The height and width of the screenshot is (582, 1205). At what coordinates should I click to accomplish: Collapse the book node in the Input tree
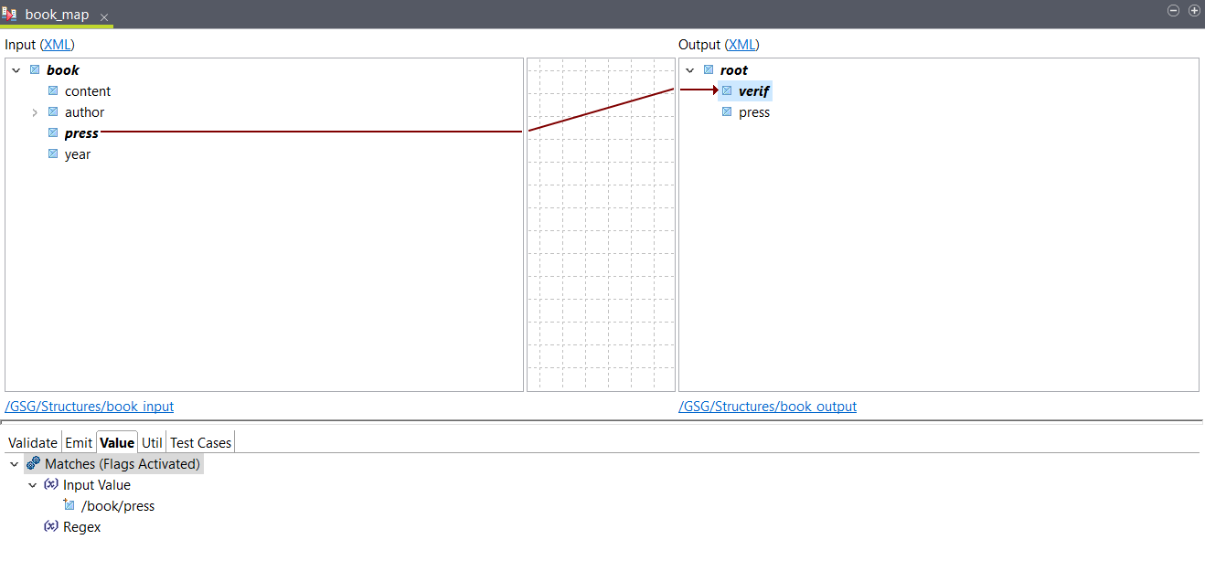(x=16, y=70)
